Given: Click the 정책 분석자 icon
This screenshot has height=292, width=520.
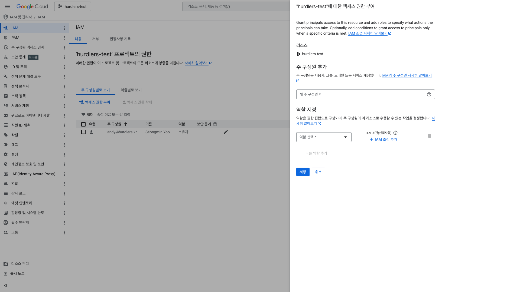Looking at the screenshot, I should pyautogui.click(x=6, y=86).
